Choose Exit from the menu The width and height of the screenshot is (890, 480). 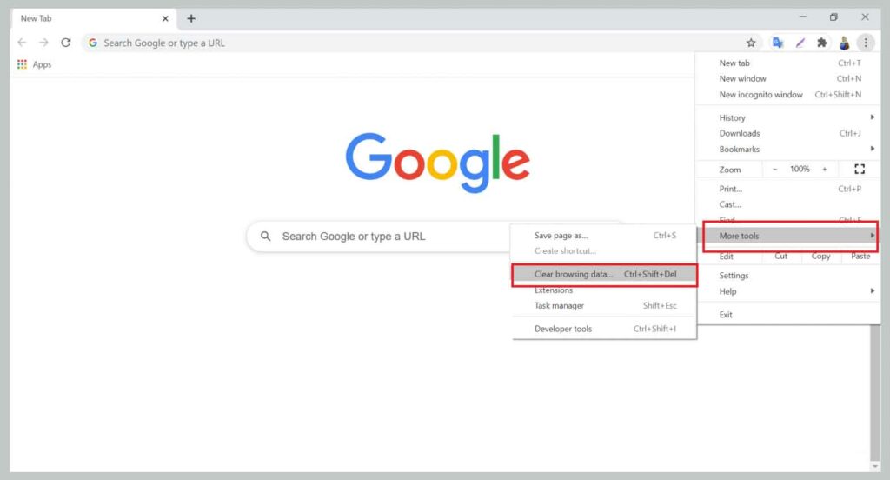789,314
